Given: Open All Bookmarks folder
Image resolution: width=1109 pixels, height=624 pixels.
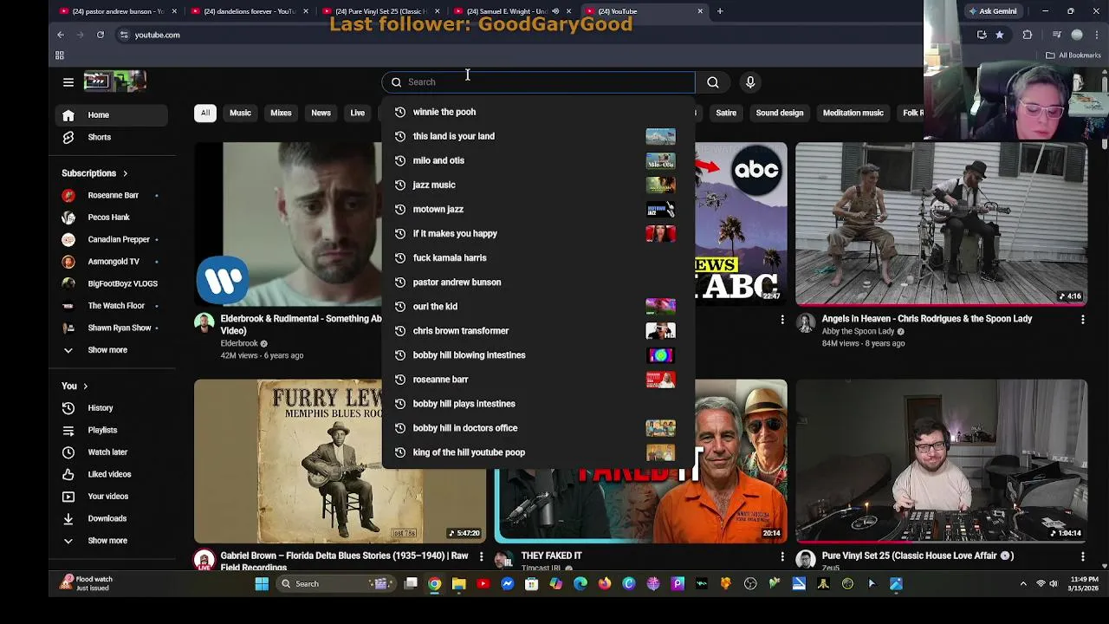Looking at the screenshot, I should 1073,55.
